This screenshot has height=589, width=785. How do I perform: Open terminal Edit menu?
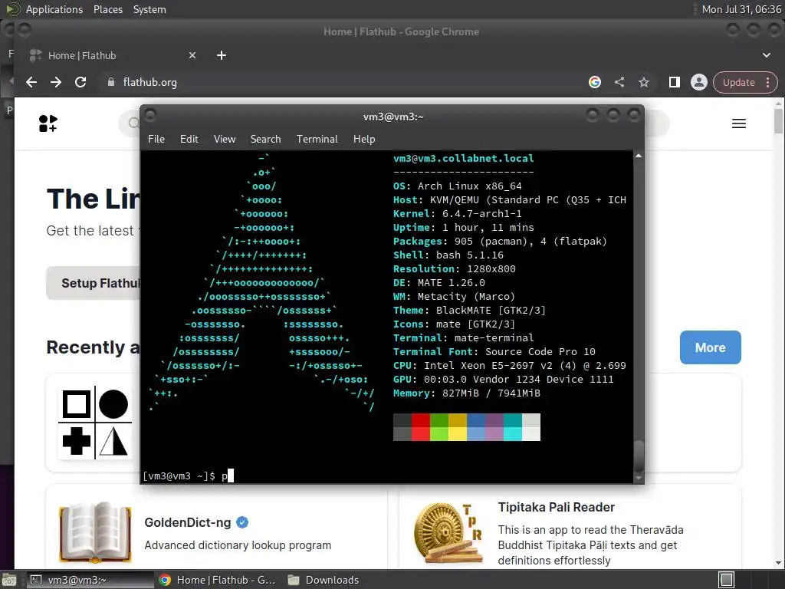(189, 140)
